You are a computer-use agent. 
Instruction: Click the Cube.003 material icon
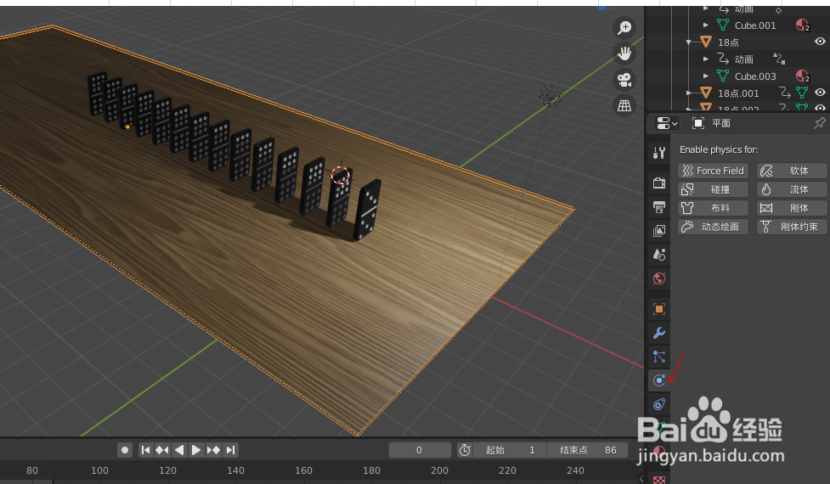[803, 76]
